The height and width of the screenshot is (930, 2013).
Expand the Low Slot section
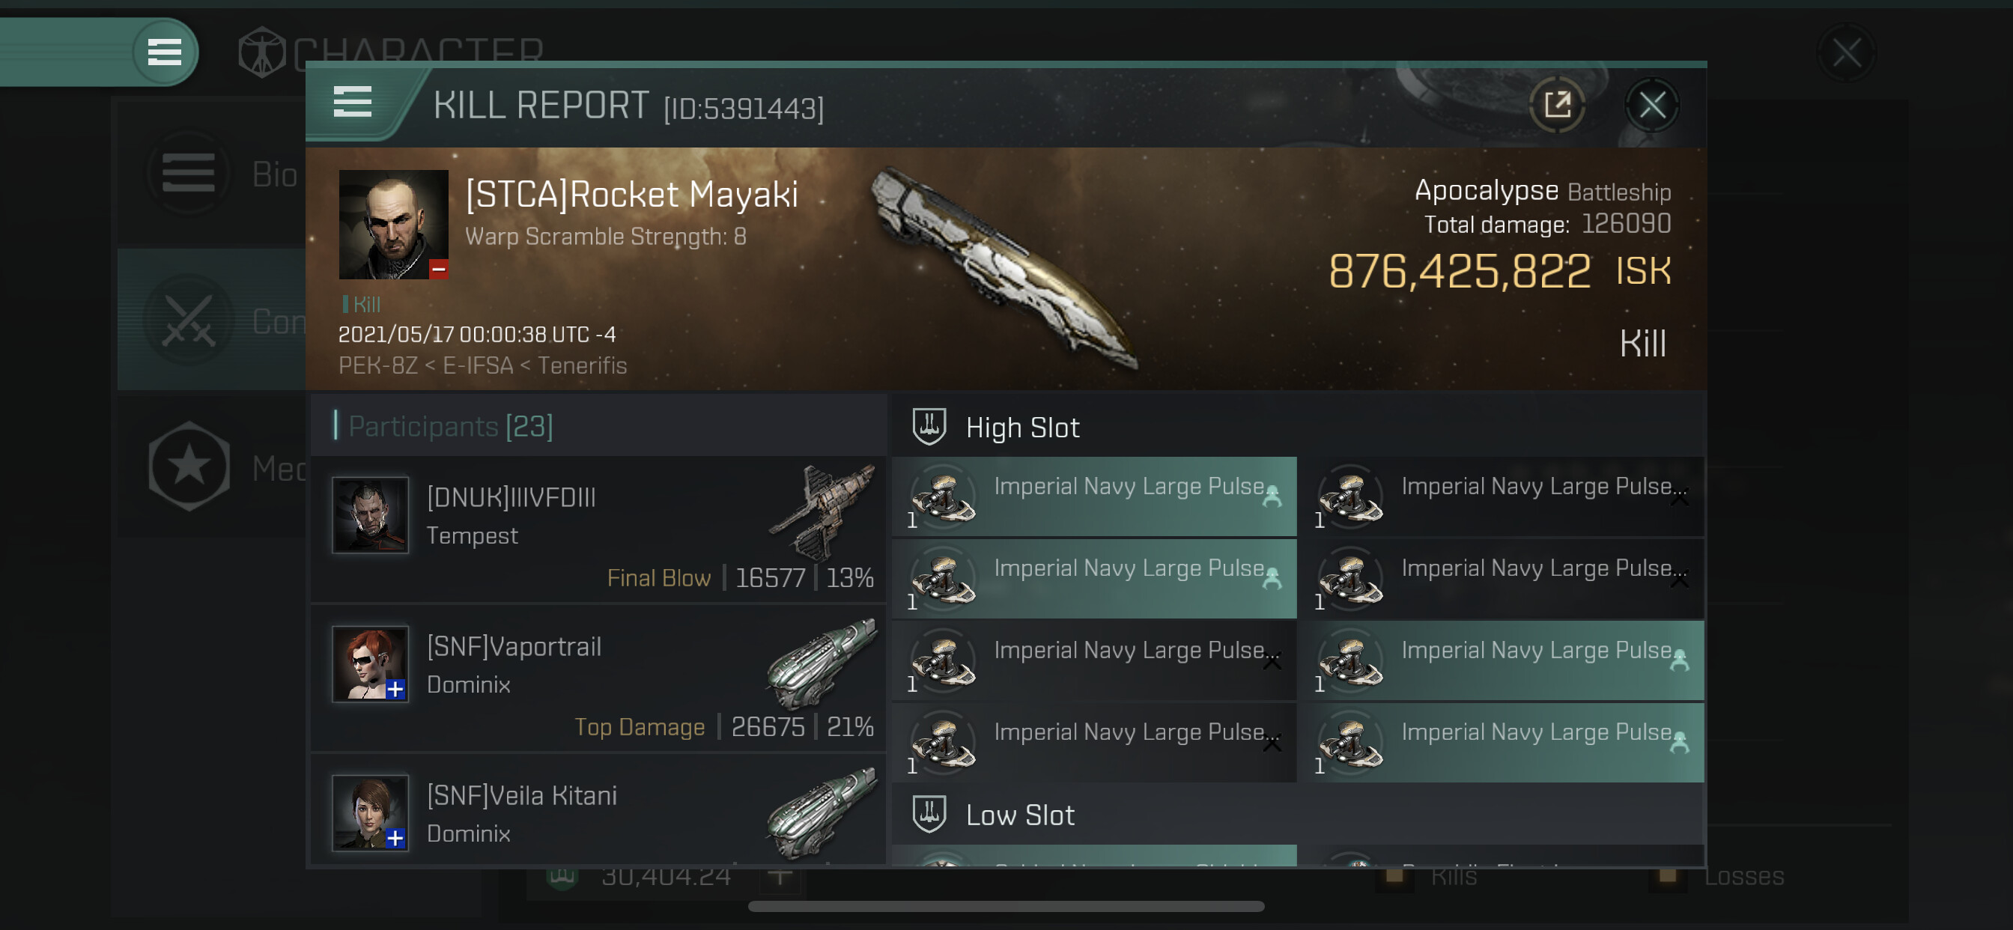tap(1019, 815)
